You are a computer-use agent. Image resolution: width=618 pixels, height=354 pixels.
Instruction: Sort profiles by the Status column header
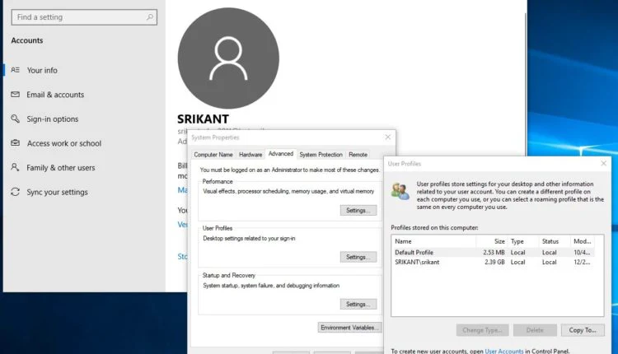(x=555, y=241)
